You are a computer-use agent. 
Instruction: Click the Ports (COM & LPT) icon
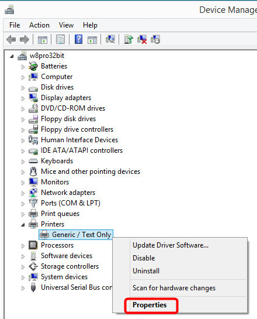click(x=33, y=203)
